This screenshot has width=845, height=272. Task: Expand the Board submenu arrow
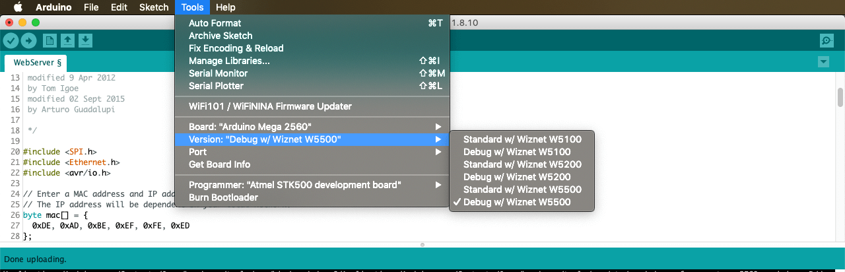pyautogui.click(x=437, y=127)
